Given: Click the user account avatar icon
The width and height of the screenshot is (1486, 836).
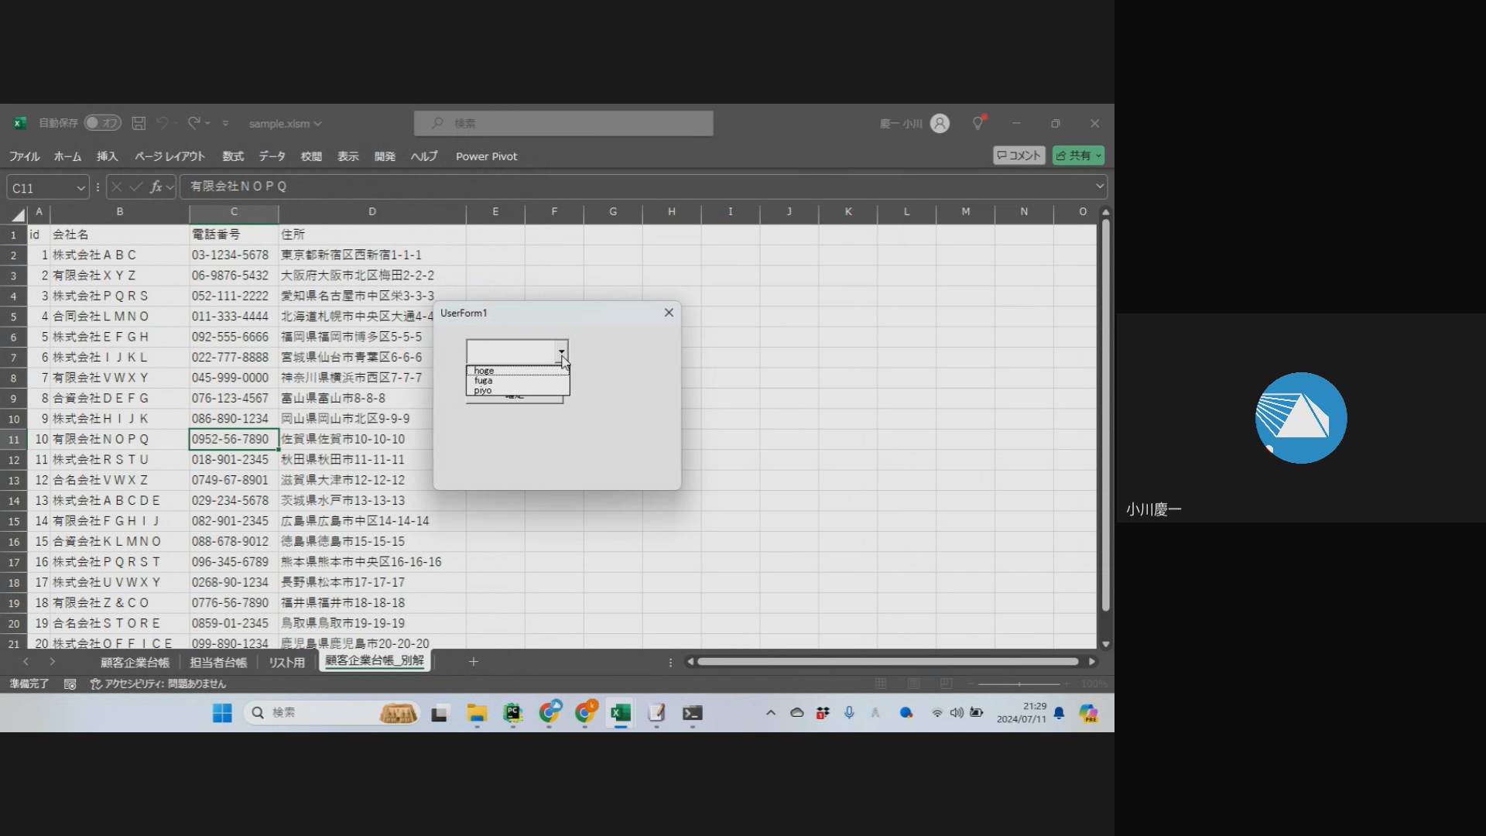Looking at the screenshot, I should (x=940, y=123).
